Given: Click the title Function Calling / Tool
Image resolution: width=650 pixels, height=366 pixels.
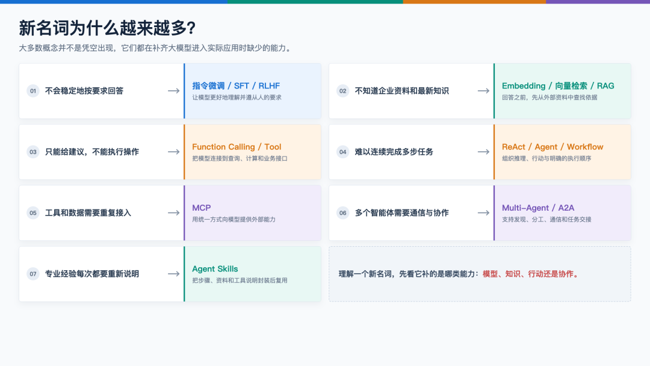Looking at the screenshot, I should pos(237,147).
